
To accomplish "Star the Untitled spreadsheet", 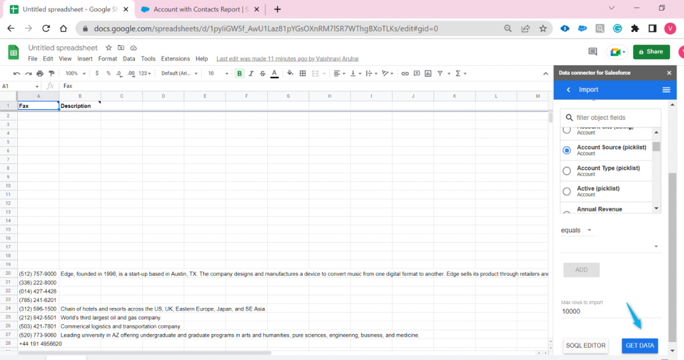I will [x=109, y=48].
